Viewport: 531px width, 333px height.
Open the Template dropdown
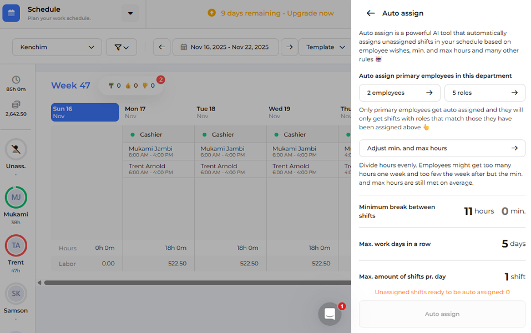click(325, 47)
